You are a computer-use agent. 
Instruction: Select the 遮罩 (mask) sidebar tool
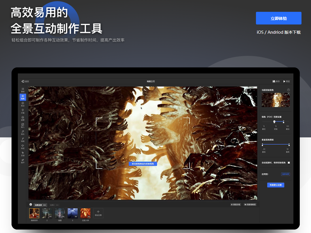(x=23, y=118)
